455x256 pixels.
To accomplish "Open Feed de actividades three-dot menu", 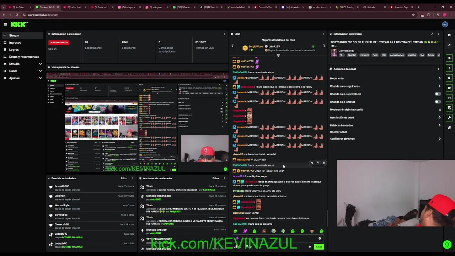I will tap(133, 178).
